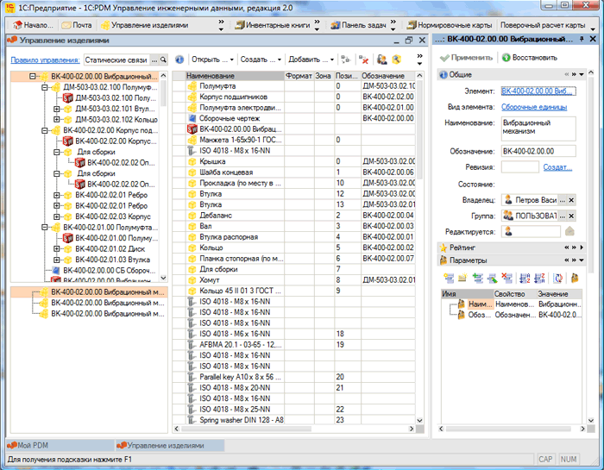Click the Обозначение column header
The image size is (604, 470).
[x=388, y=76]
